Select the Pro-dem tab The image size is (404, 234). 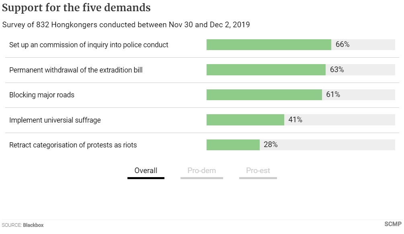pyautogui.click(x=202, y=171)
